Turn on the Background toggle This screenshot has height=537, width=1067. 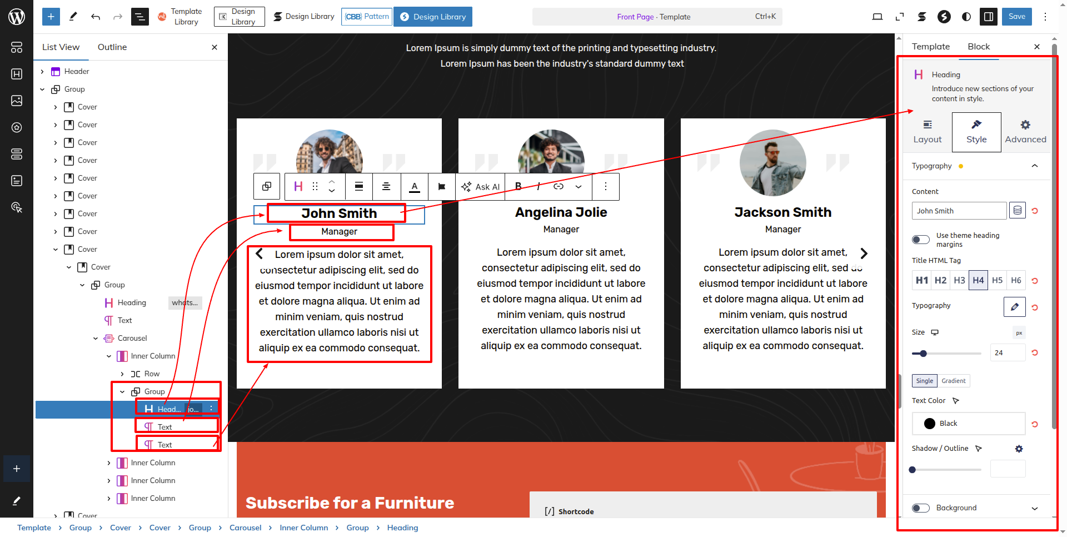click(921, 508)
